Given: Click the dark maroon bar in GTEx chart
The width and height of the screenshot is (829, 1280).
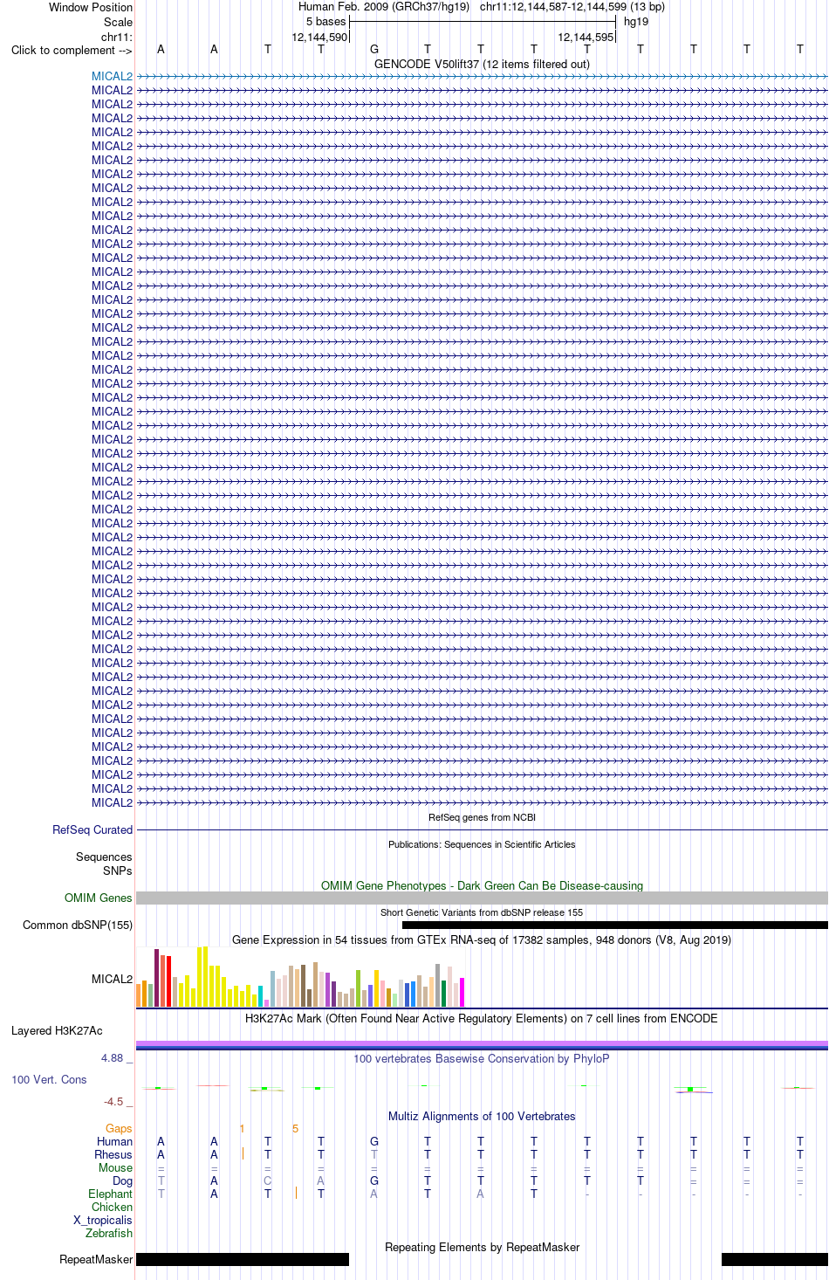Looking at the screenshot, I should pyautogui.click(x=156, y=978).
